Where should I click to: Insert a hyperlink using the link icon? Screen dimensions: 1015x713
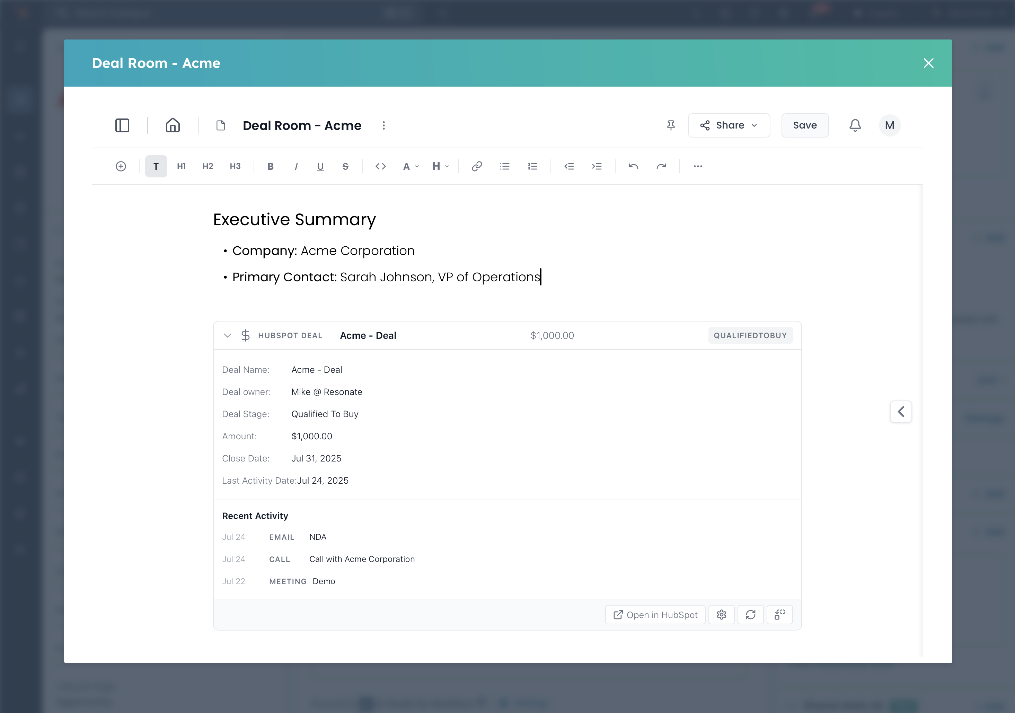[x=476, y=166]
